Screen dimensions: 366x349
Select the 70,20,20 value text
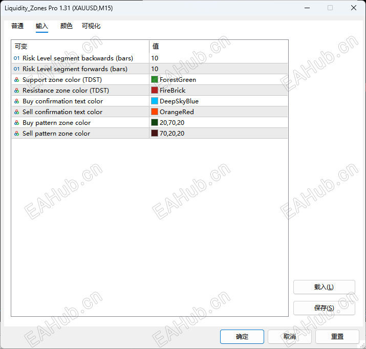(x=172, y=134)
